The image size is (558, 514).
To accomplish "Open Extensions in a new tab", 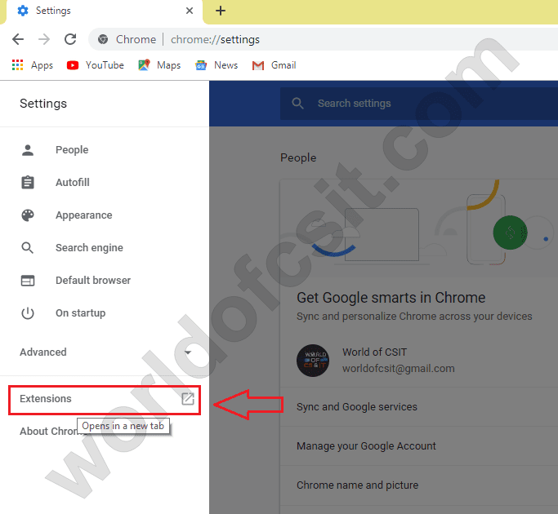I will click(105, 400).
